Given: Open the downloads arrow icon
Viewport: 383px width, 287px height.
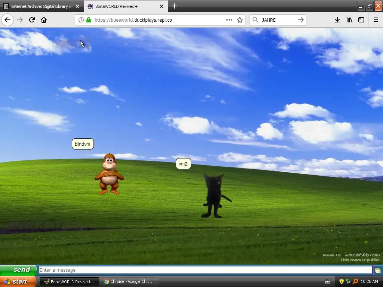Looking at the screenshot, I should coord(337,20).
